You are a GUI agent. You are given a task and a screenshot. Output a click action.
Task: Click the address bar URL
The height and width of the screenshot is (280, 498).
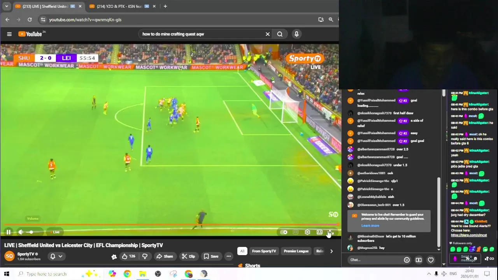tap(85, 19)
